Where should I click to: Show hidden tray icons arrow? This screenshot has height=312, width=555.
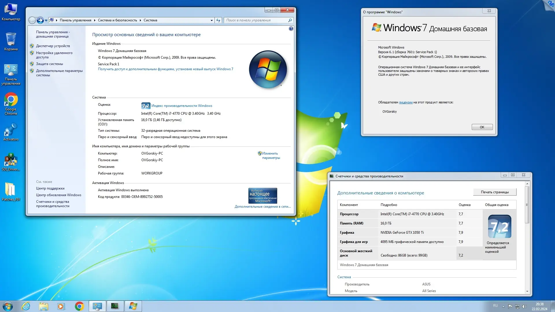tap(503, 307)
